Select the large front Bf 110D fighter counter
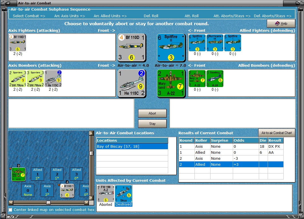The image size is (304, 219). (132, 48)
